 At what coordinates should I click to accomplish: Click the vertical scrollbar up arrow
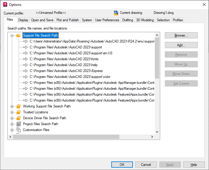(157, 35)
